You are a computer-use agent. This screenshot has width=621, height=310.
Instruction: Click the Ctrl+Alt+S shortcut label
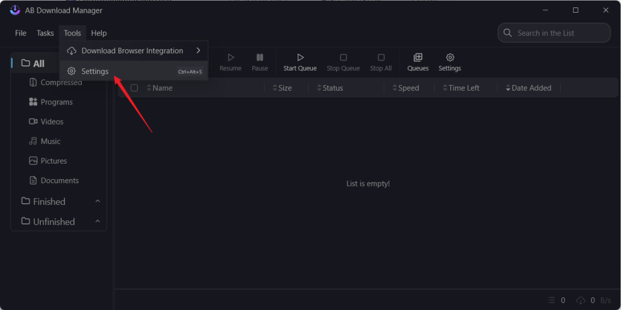[190, 72]
